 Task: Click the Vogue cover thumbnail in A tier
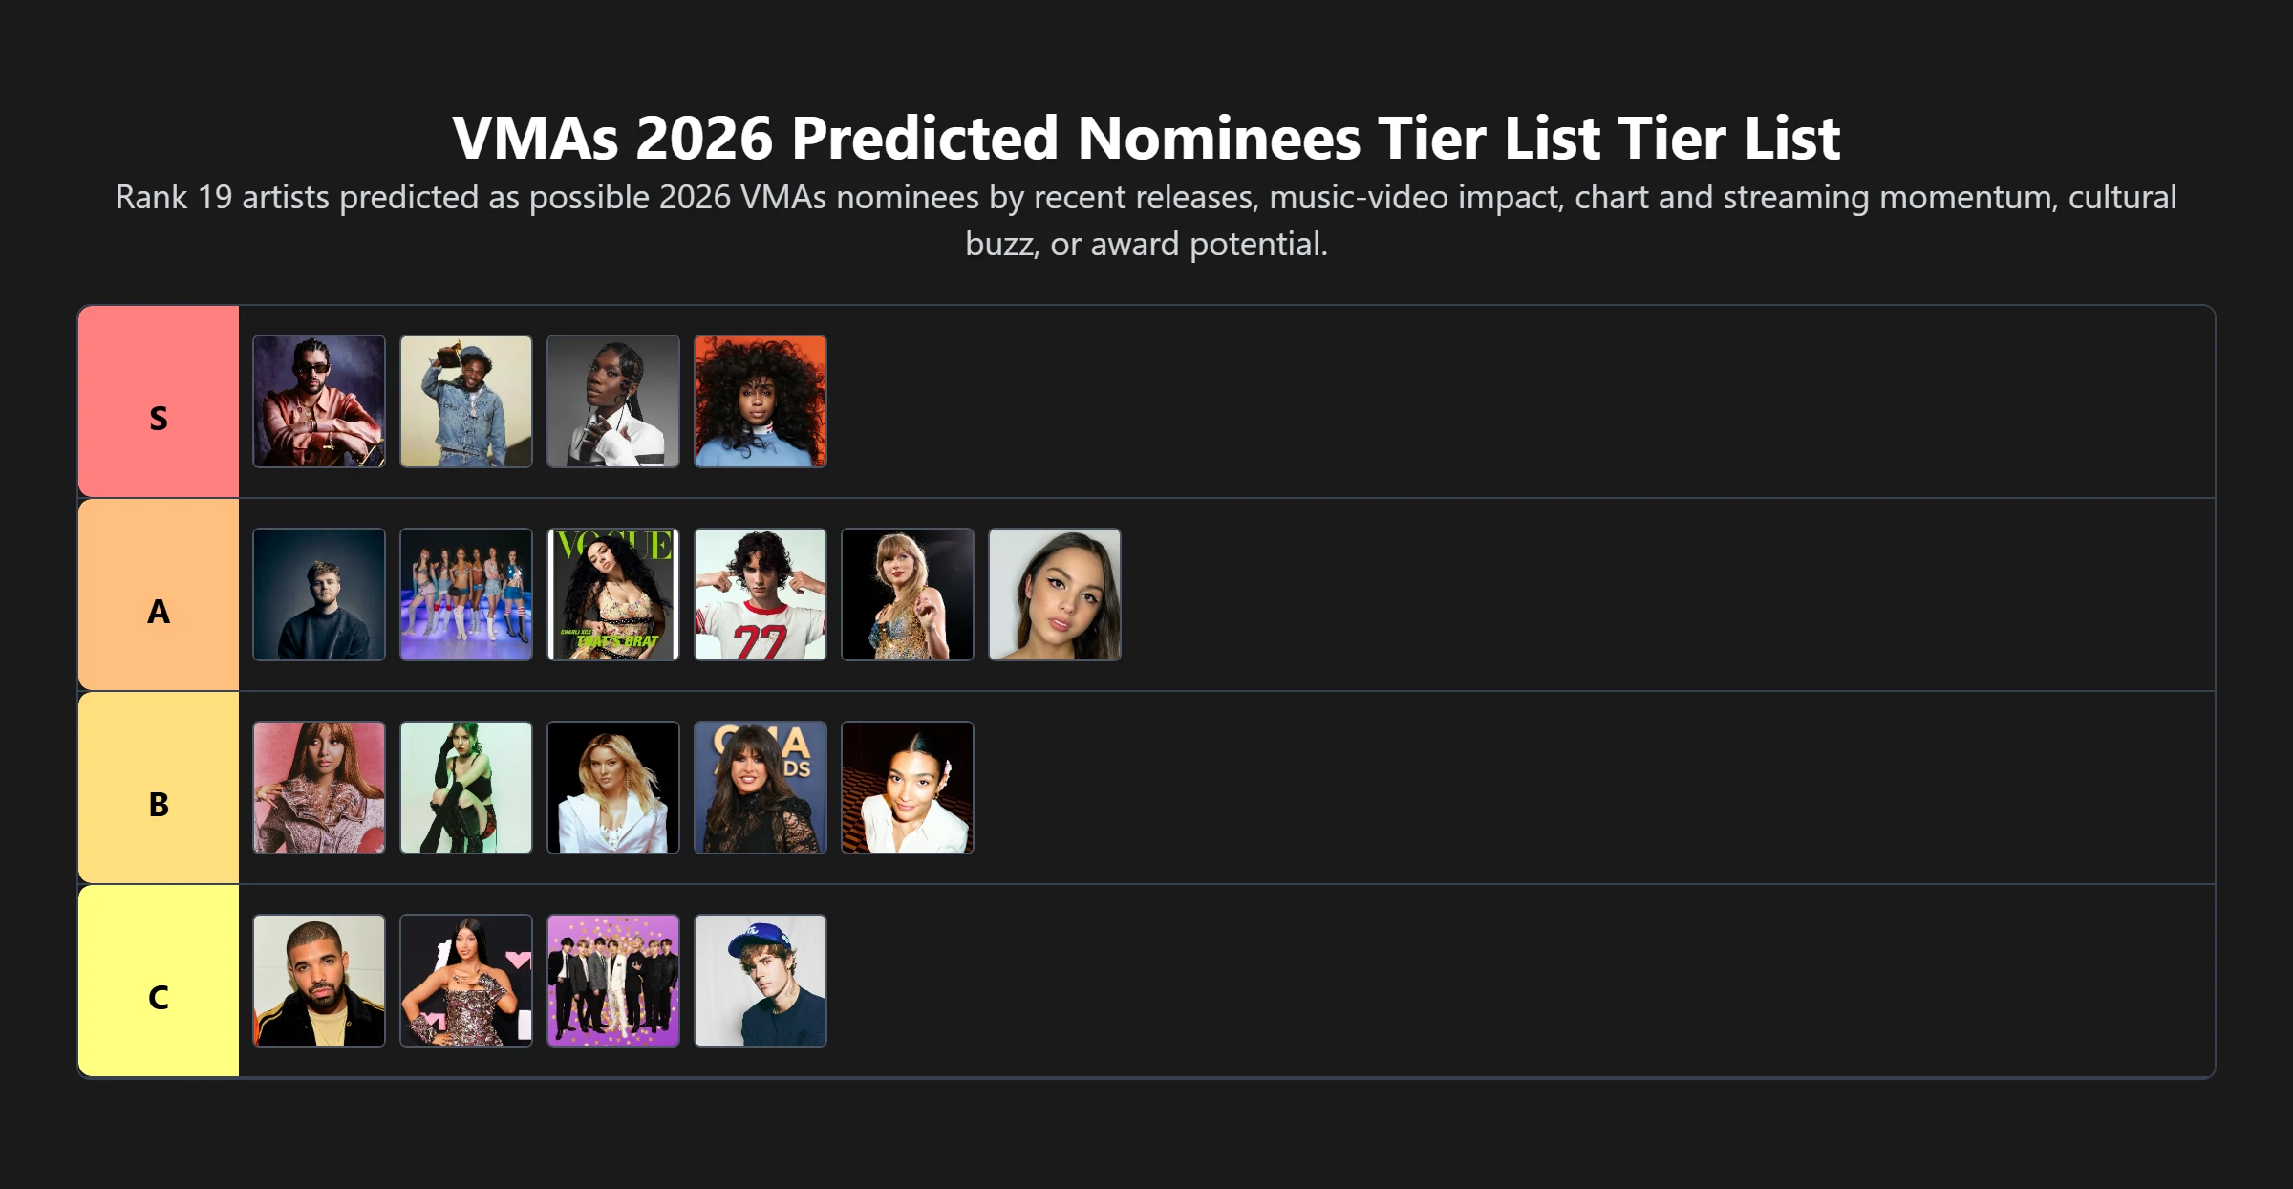pyautogui.click(x=613, y=594)
